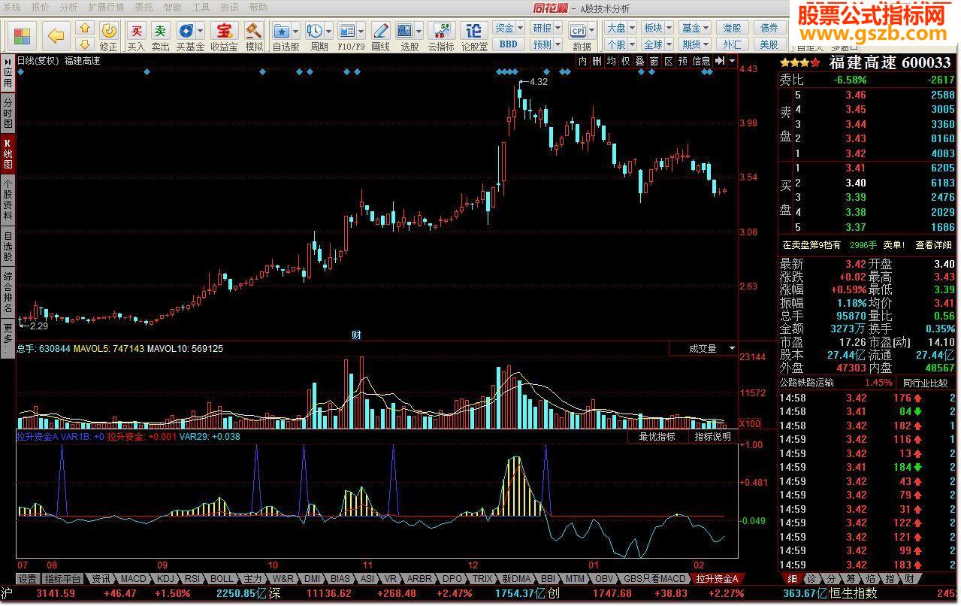Open the colorful grid home icon
The image size is (961, 606).
tap(23, 35)
